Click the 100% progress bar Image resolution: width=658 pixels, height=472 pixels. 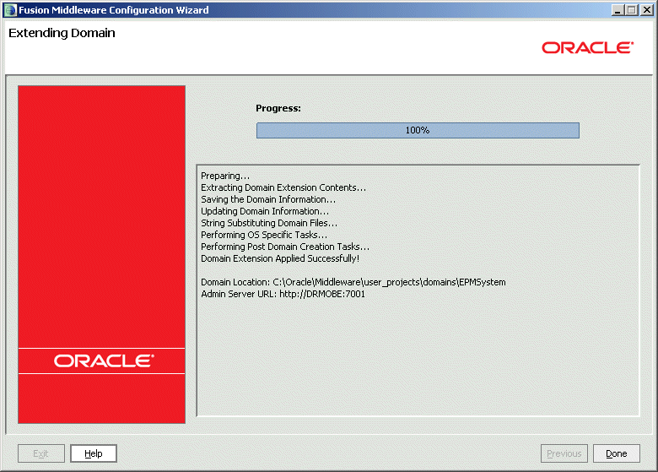(418, 130)
